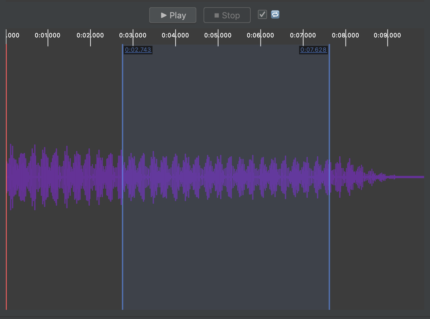The height and width of the screenshot is (319, 430).
Task: Click the 0:02.743 selection start label
Action: (138, 50)
